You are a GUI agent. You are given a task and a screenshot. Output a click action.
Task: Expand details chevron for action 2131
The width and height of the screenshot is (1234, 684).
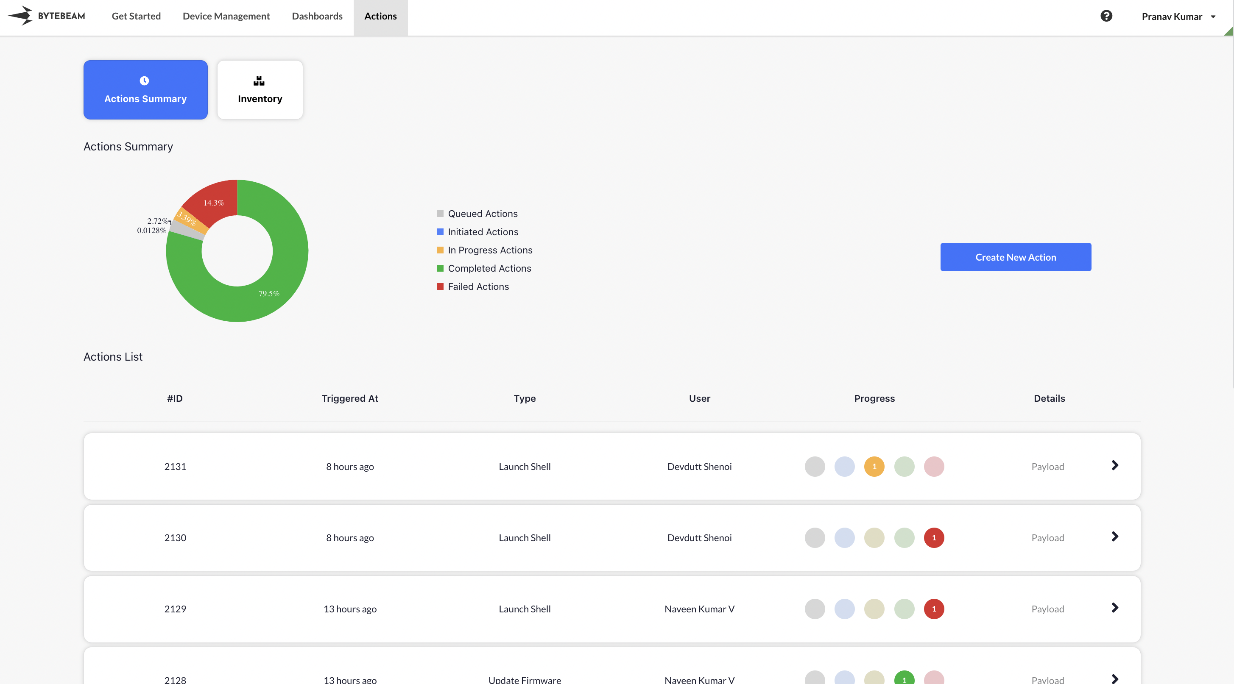[1115, 465]
